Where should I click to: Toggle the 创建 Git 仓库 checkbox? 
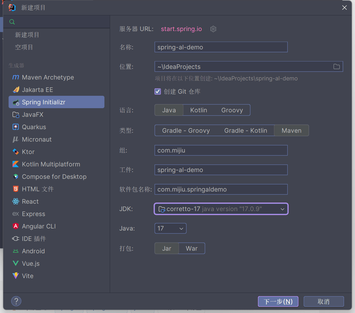(158, 92)
